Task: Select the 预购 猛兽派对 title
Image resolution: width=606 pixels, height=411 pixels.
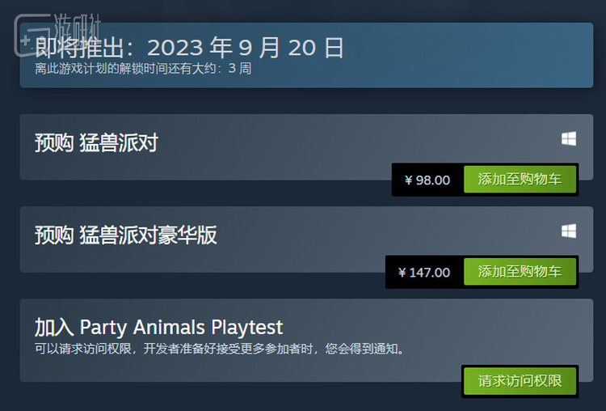Action: click(x=96, y=142)
